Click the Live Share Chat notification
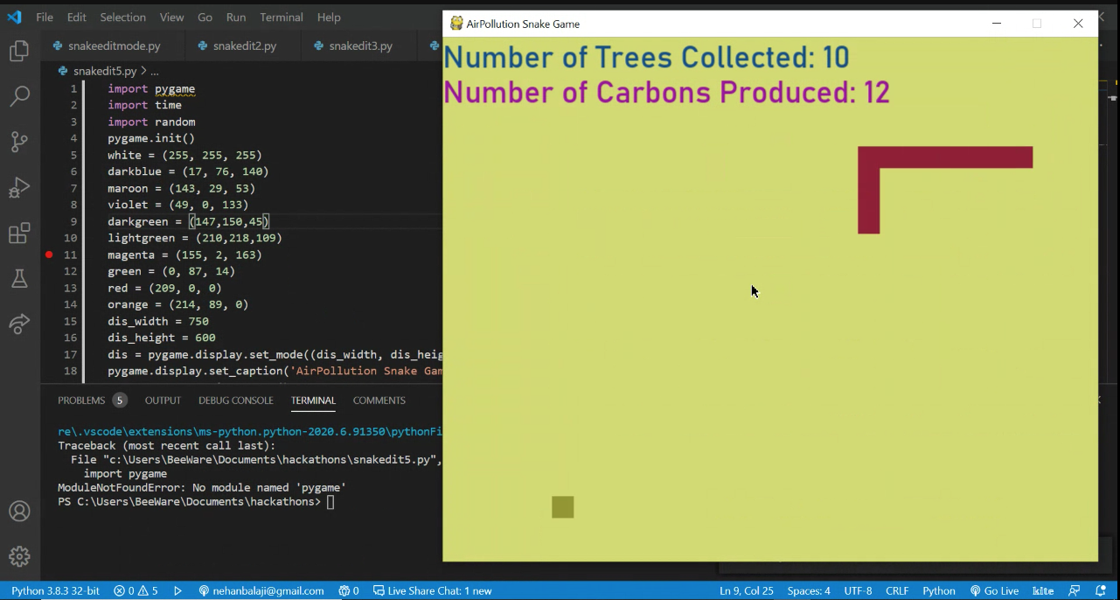 tap(432, 590)
